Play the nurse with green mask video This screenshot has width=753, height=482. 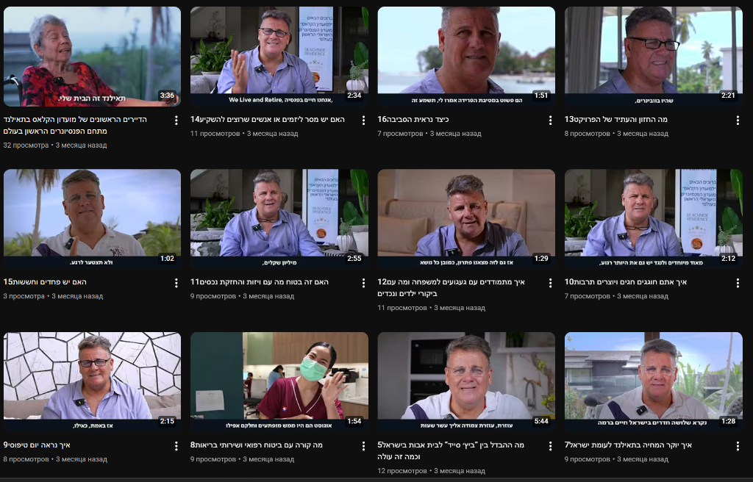point(279,381)
